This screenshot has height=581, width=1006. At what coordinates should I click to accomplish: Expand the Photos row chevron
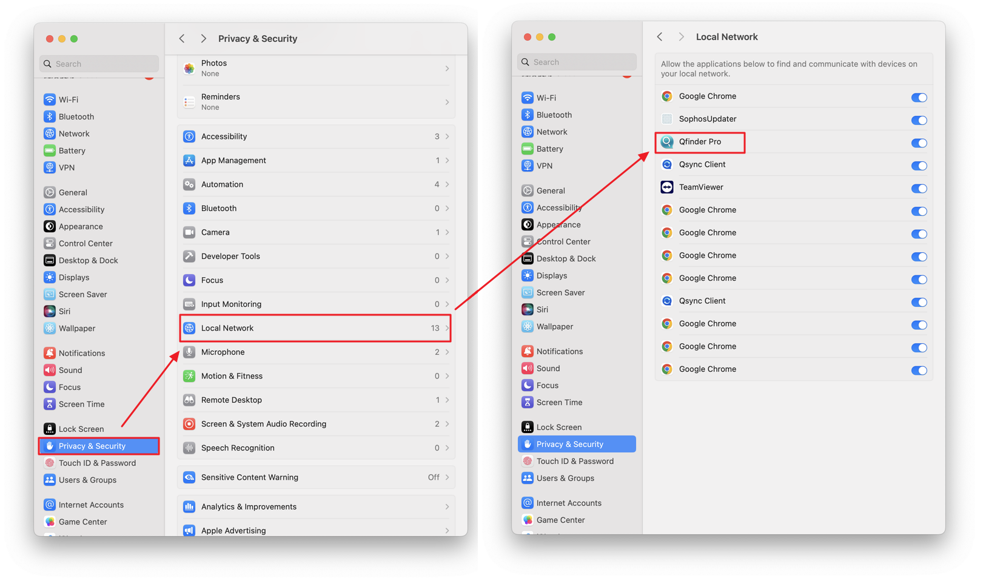(447, 69)
